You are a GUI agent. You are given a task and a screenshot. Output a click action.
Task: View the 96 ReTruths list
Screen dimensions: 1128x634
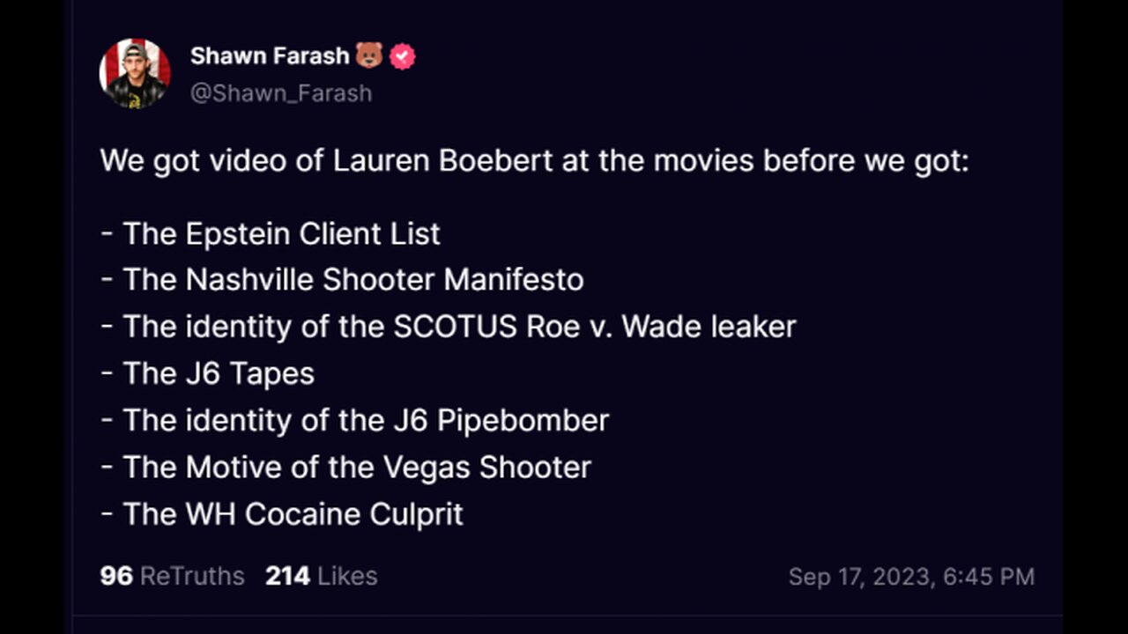172,576
